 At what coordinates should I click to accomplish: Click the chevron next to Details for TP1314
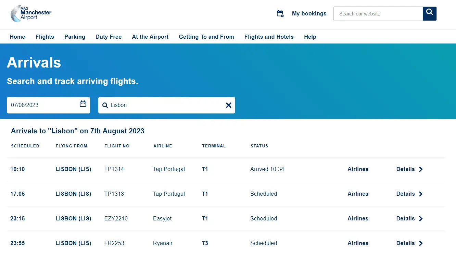[421, 169]
